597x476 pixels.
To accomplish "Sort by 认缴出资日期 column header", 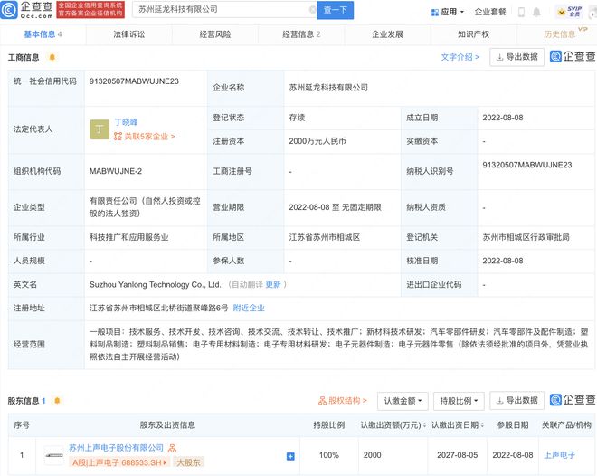I will click(458, 425).
